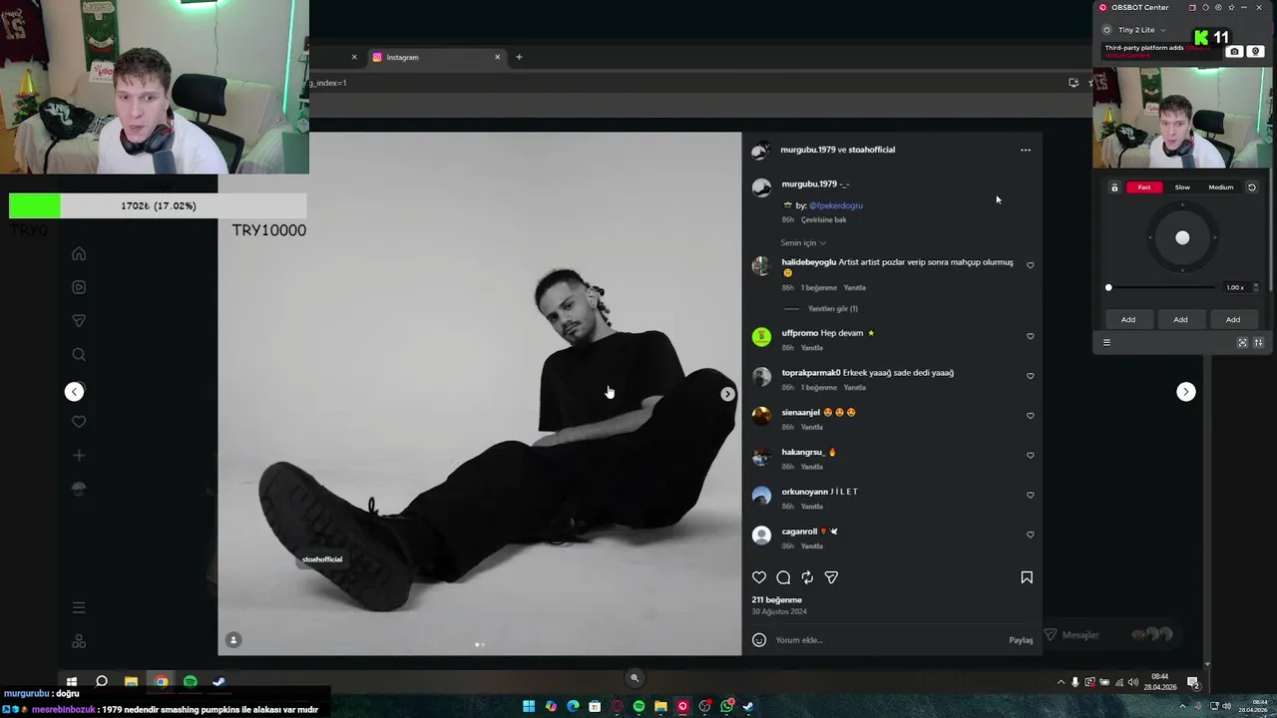Click the 'Yorum ekle...' comment field

(888, 640)
